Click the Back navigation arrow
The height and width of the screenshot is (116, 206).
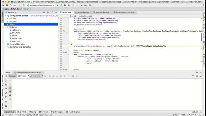(x=15, y=5)
